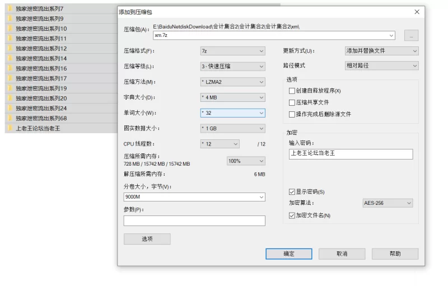Open 分卷大小 dropdown showing 9000M
This screenshot has width=448, height=286.
[x=261, y=197]
